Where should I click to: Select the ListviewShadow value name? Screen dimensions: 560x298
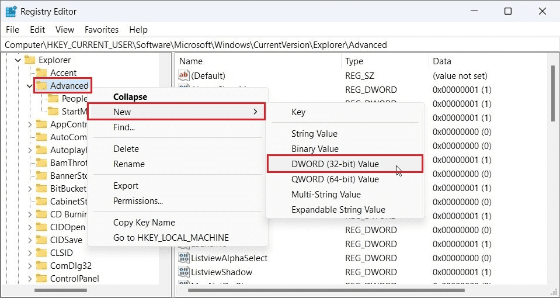tap(221, 272)
